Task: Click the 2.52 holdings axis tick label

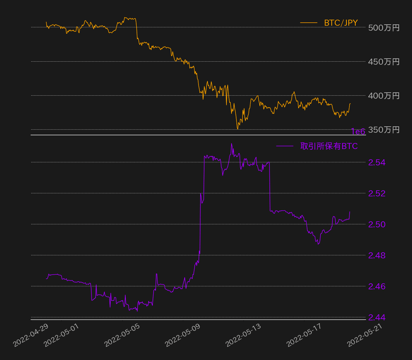Action: [x=377, y=193]
